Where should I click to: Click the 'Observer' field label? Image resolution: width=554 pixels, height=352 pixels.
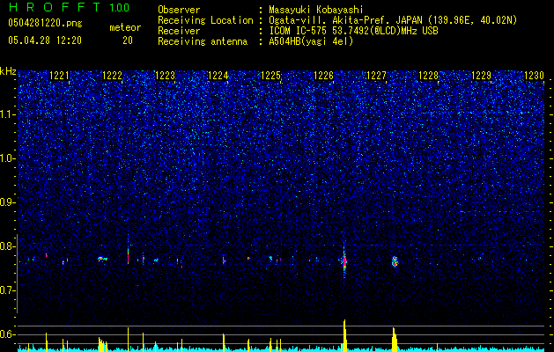pyautogui.click(x=179, y=10)
